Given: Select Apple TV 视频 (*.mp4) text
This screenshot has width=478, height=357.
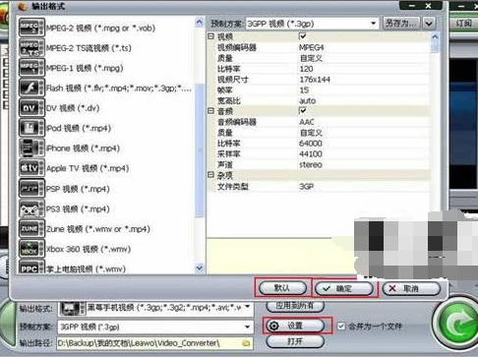Looking at the screenshot, I should (x=88, y=168).
